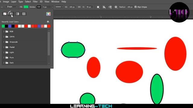Toggle the Align Edges checkbox

pyautogui.click(x=135, y=7)
